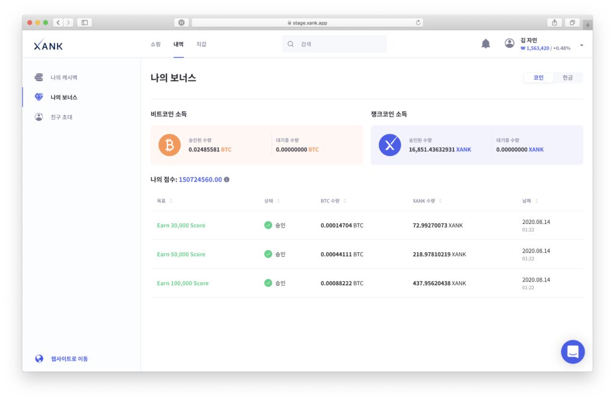Click the globe icon at sidebar bottom

[39, 358]
